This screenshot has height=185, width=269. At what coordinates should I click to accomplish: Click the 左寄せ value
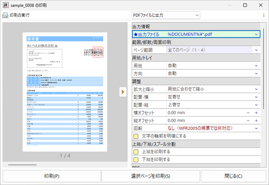click(174, 97)
